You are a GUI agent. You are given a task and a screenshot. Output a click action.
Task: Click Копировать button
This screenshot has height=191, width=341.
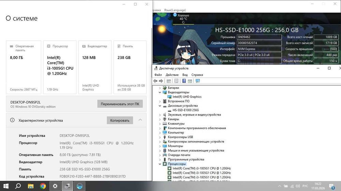click(120, 120)
